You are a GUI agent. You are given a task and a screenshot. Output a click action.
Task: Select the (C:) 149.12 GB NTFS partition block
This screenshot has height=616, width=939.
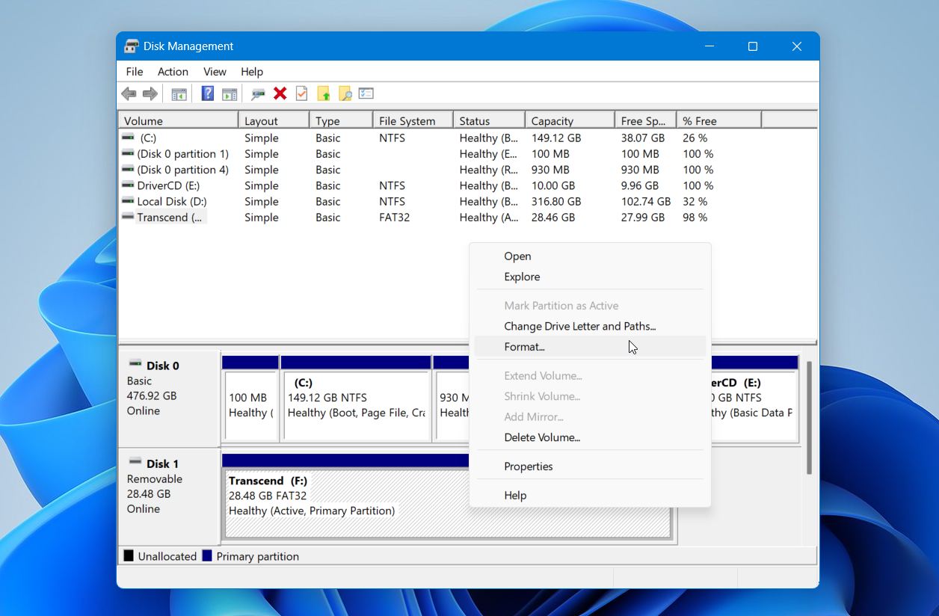(x=357, y=399)
